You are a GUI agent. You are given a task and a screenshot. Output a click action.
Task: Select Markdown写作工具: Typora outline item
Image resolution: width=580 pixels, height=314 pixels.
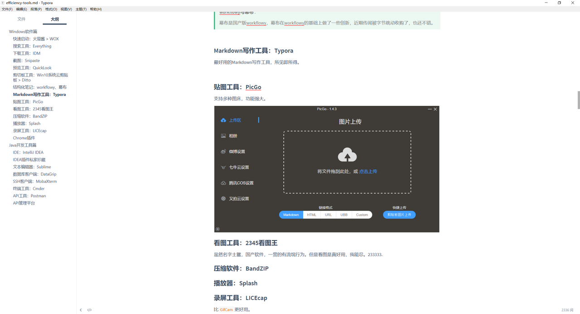tap(39, 95)
